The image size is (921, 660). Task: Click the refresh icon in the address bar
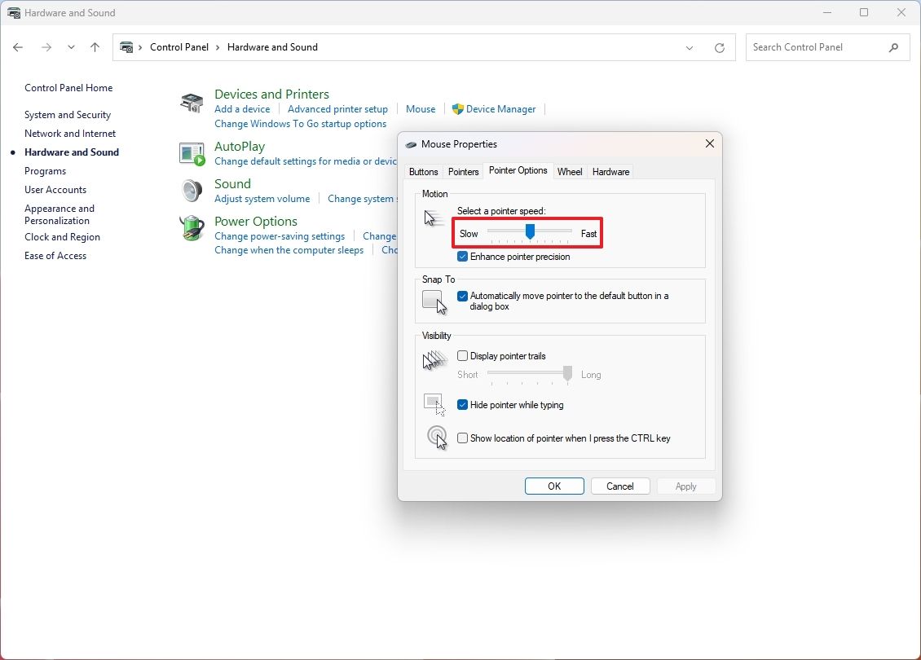(719, 47)
